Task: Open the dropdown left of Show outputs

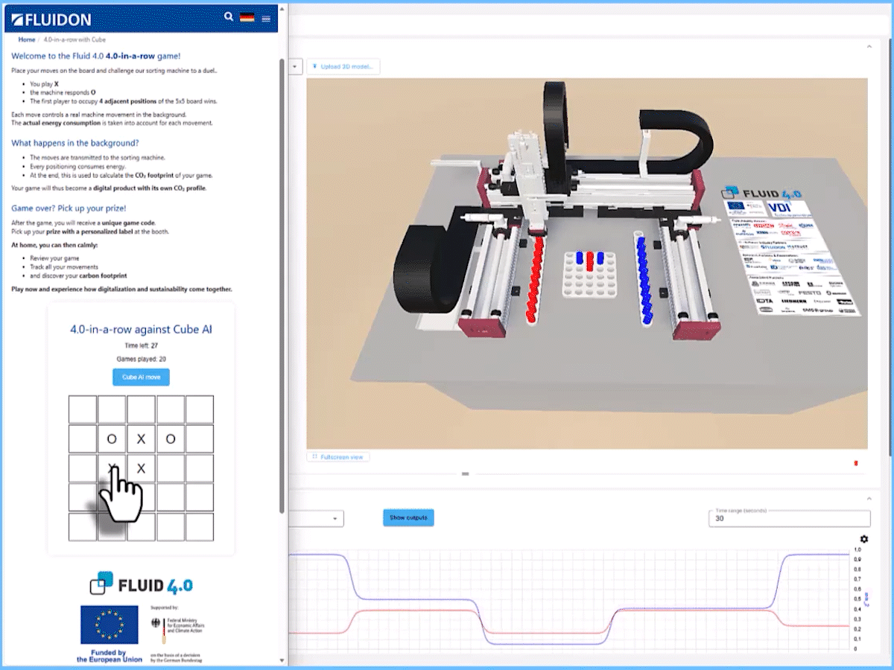Action: (334, 518)
